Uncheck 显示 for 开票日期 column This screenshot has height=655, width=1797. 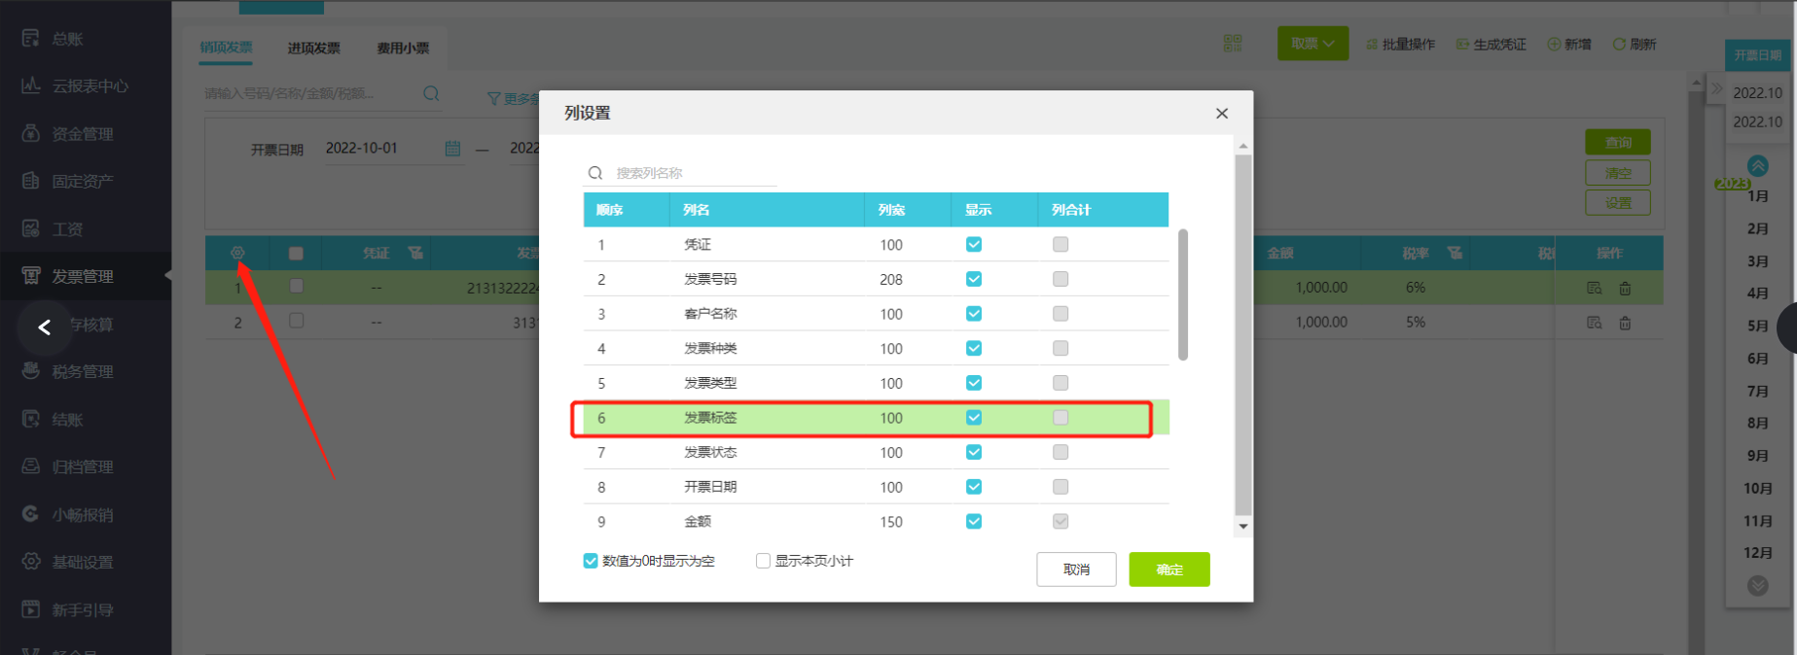974,487
